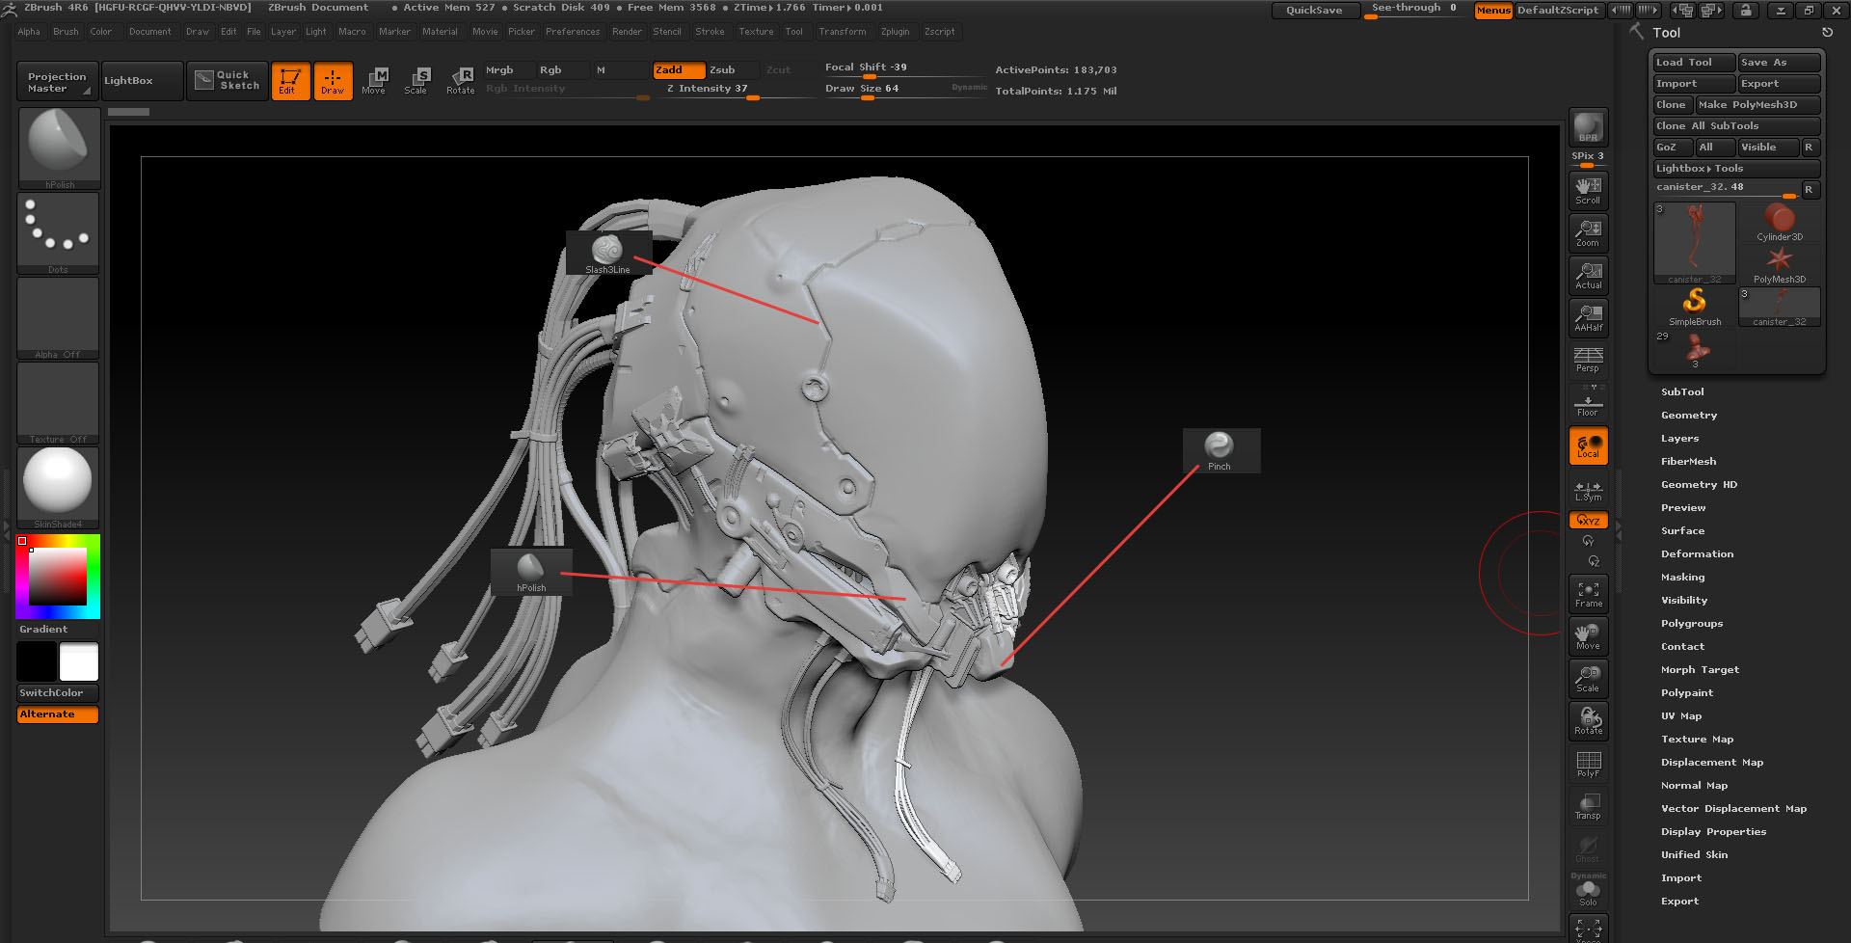Expand the Polygroups section
Image resolution: width=1851 pixels, height=943 pixels.
(1692, 623)
